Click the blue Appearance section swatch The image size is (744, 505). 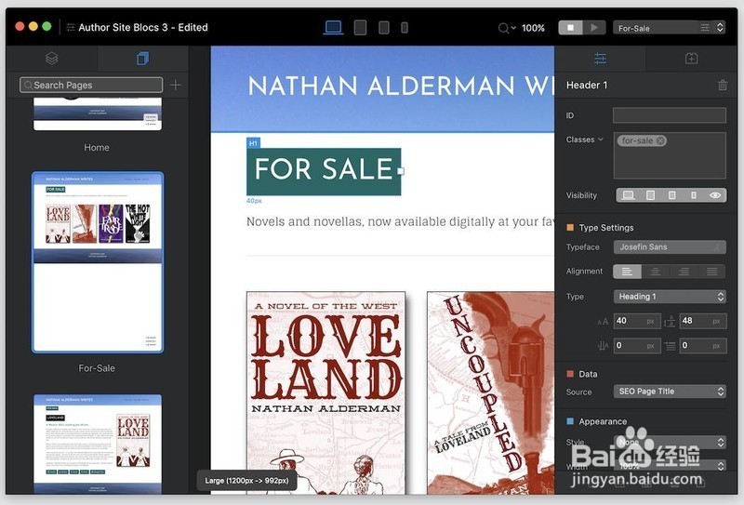coord(570,421)
